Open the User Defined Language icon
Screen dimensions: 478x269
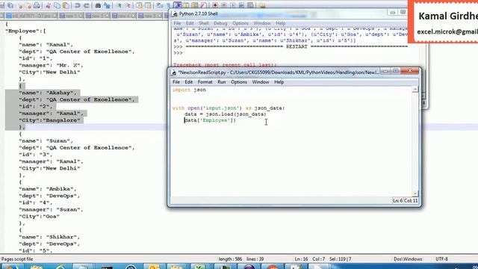click(186, 5)
